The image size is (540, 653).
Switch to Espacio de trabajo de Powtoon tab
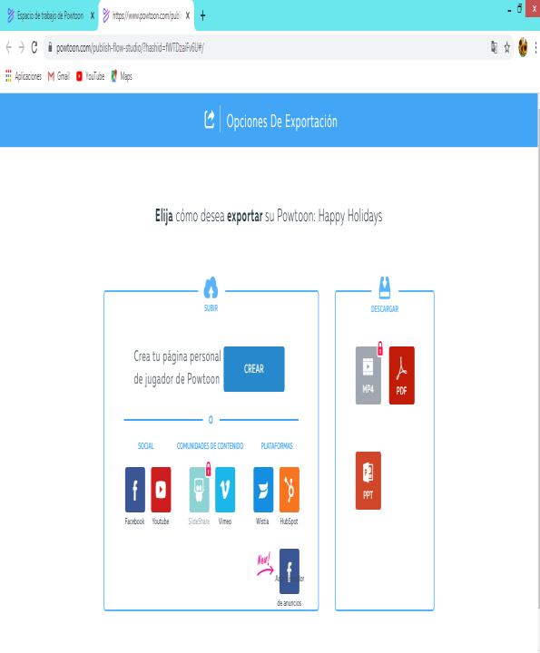tap(49, 15)
